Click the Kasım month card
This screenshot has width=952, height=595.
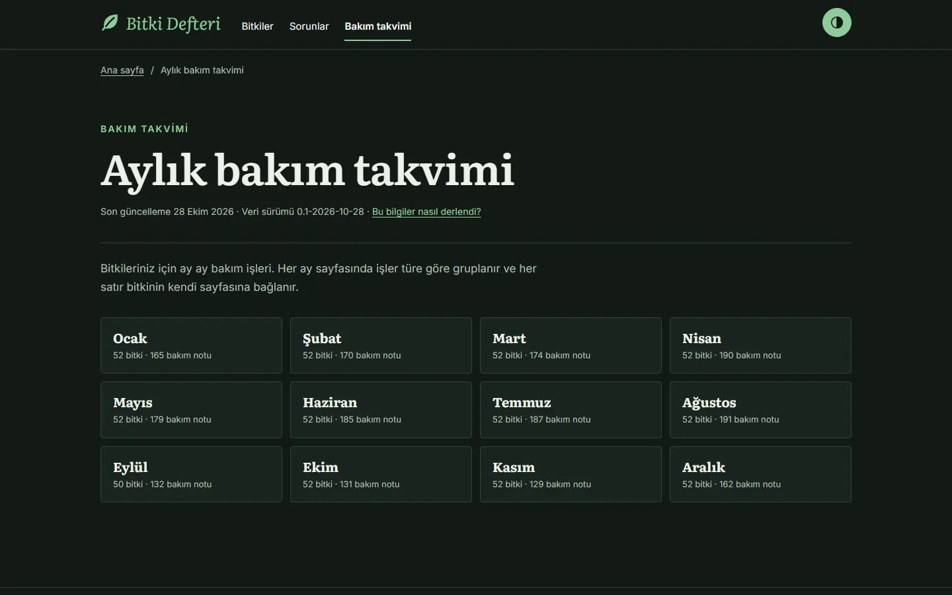point(571,474)
